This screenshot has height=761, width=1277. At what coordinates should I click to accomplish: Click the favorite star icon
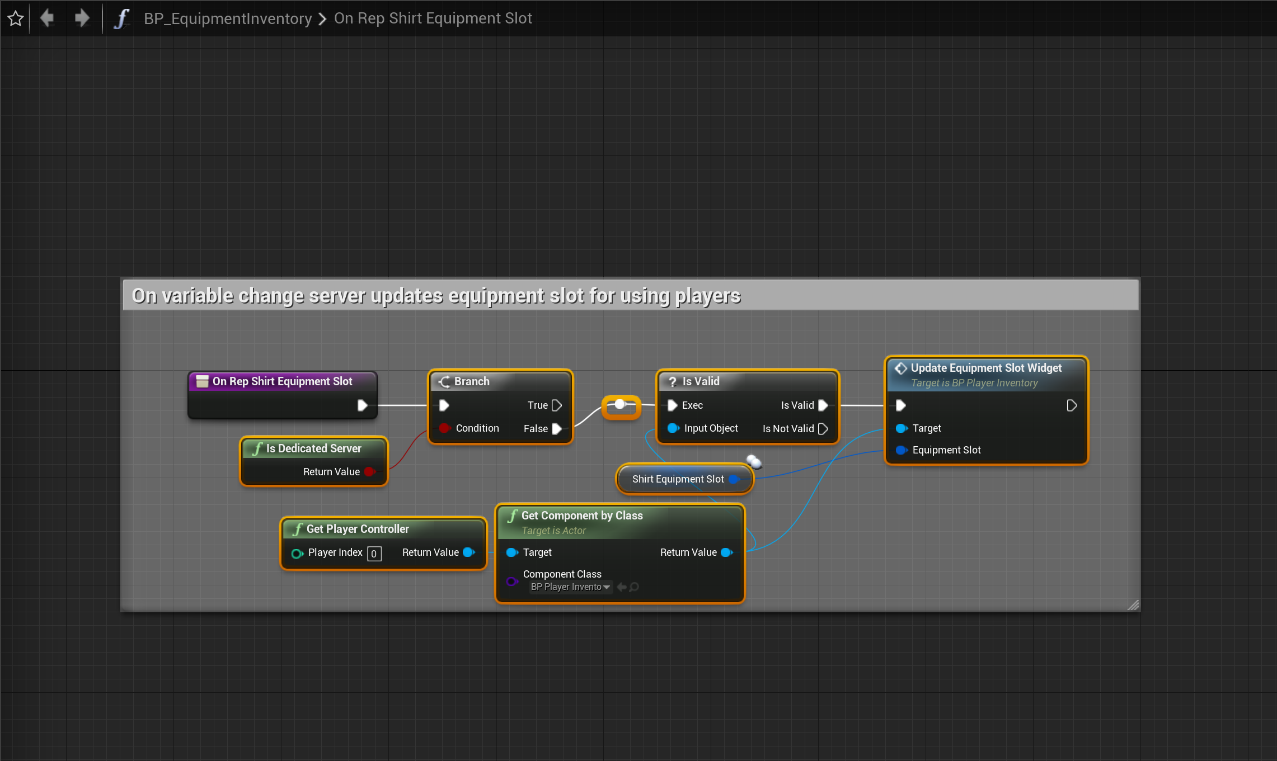(x=16, y=18)
